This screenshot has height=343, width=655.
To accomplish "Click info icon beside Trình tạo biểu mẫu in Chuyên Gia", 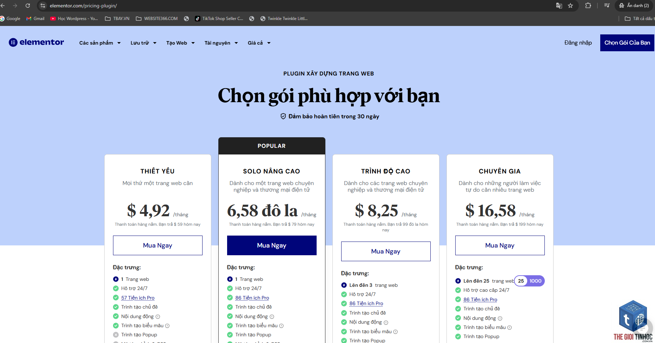I will click(x=510, y=328).
